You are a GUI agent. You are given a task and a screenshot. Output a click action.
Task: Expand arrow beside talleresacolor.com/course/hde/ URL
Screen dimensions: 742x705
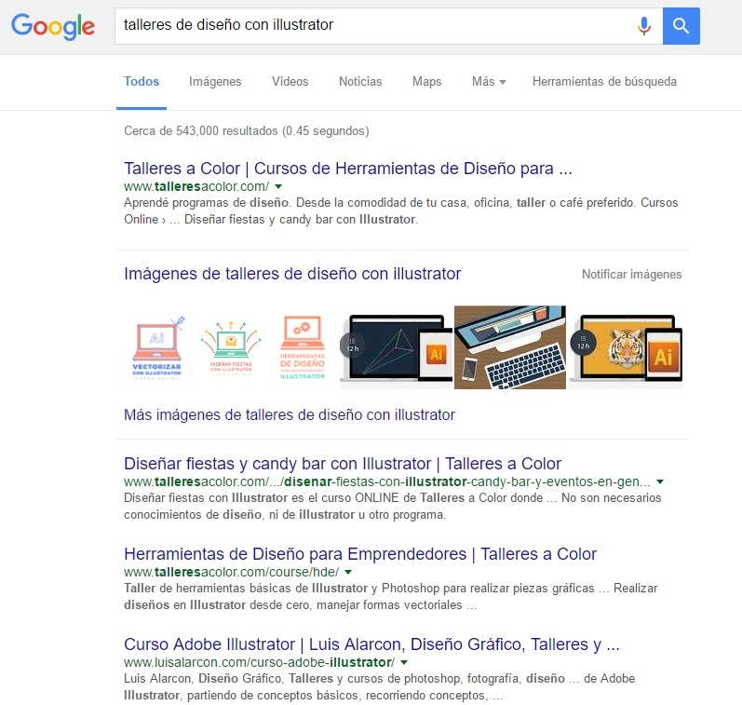pyautogui.click(x=348, y=573)
